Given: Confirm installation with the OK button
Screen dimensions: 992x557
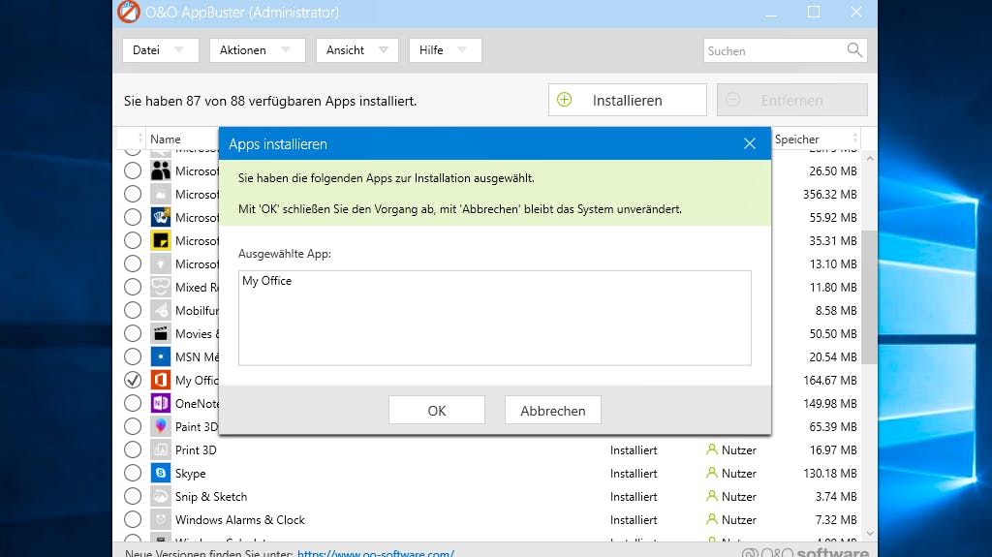Looking at the screenshot, I should 437,410.
